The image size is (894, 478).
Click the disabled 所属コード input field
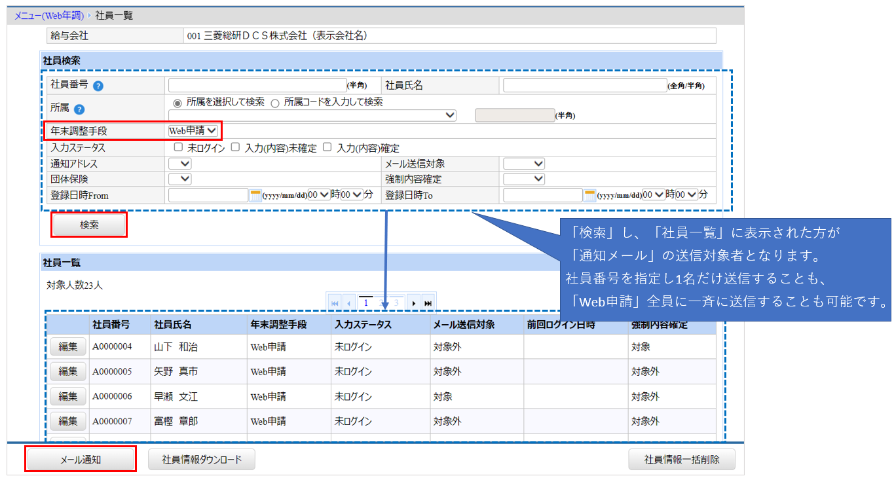pyautogui.click(x=515, y=115)
